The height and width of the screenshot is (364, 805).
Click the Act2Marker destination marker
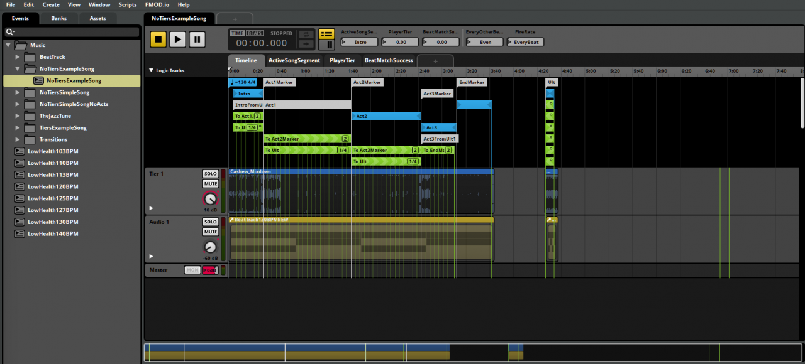[367, 82]
